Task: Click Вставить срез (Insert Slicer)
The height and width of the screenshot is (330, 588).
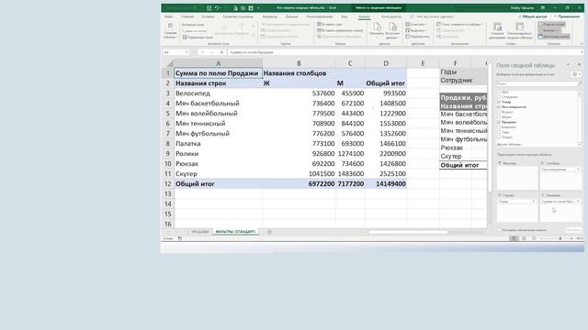Action: pyautogui.click(x=330, y=25)
